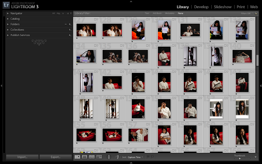Collapse the left panel with edge arrow
The height and width of the screenshot is (164, 262).
tap(1, 86)
